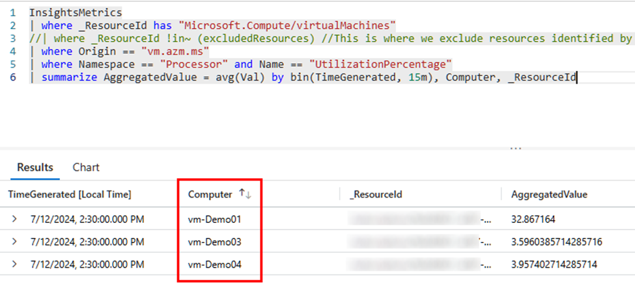The height and width of the screenshot is (301, 635).
Task: Click the timestamp cell for vm-Demo04
Action: (87, 265)
